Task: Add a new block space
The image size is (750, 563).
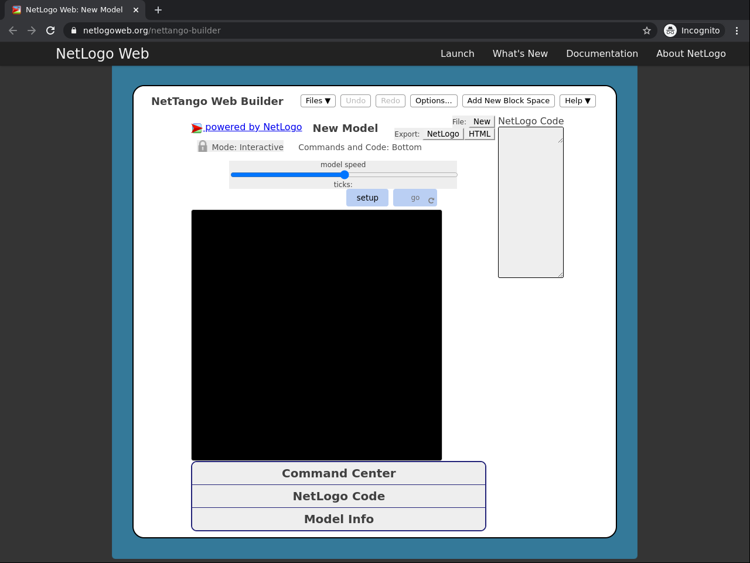Action: 509,101
